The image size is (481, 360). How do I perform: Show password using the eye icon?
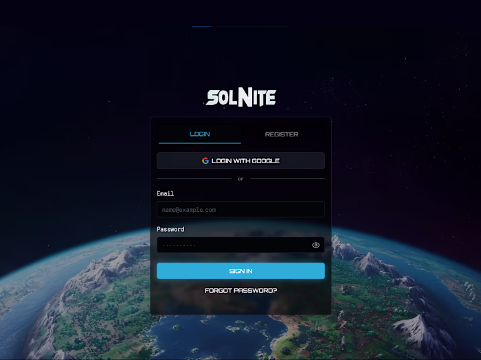point(315,245)
